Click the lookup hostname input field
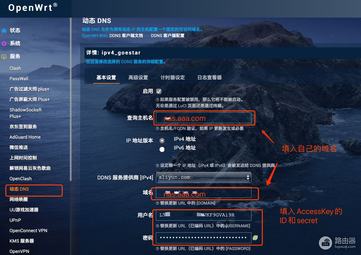Viewport: 361px width, 255px height. (x=204, y=118)
